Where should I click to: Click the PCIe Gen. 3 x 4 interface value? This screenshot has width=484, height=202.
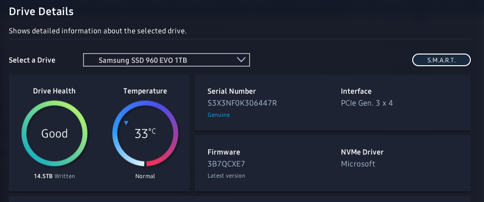pos(367,103)
